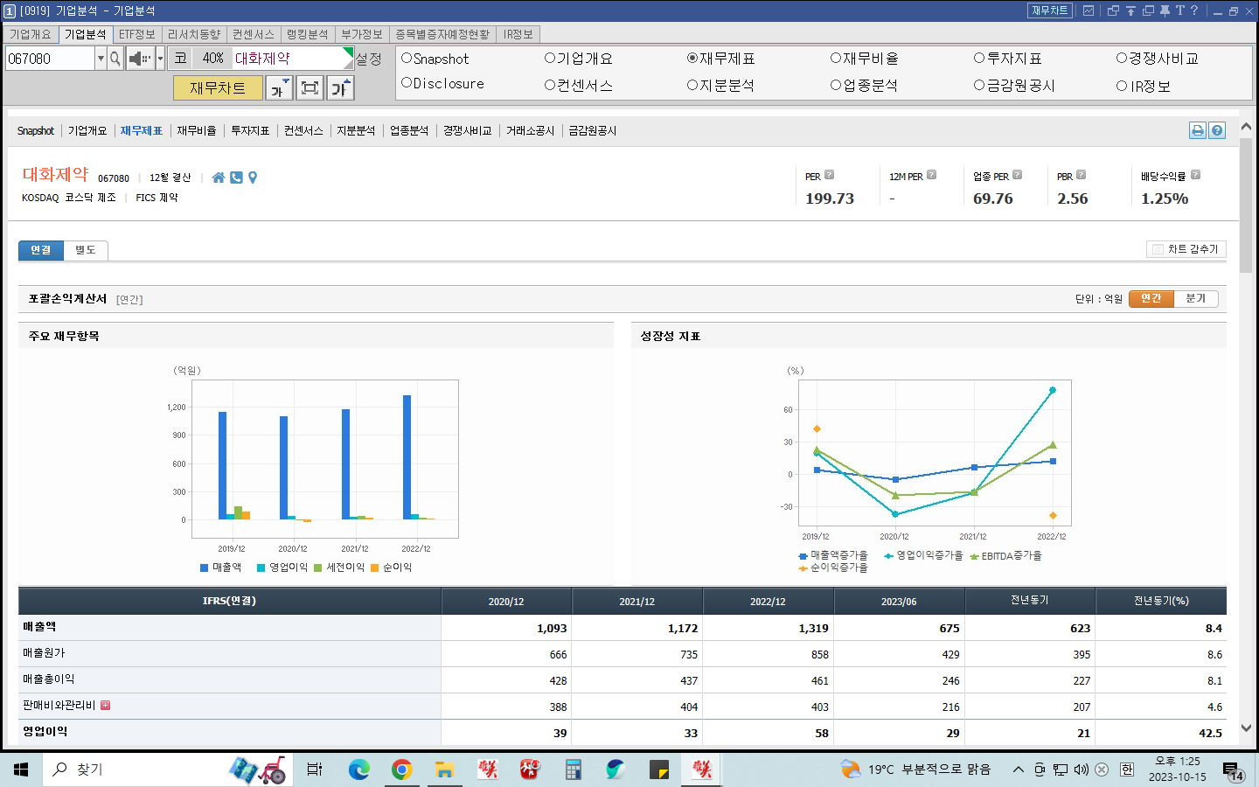Click the orange 순이익 legend swatch

375,568
